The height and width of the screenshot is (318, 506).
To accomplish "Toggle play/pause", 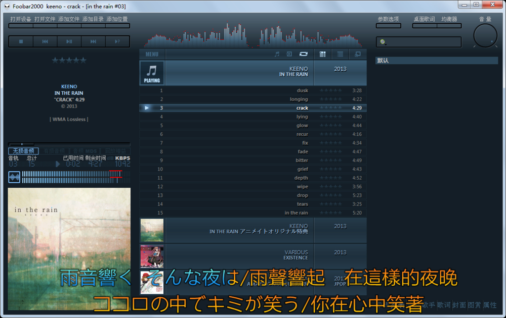I will (x=69, y=41).
